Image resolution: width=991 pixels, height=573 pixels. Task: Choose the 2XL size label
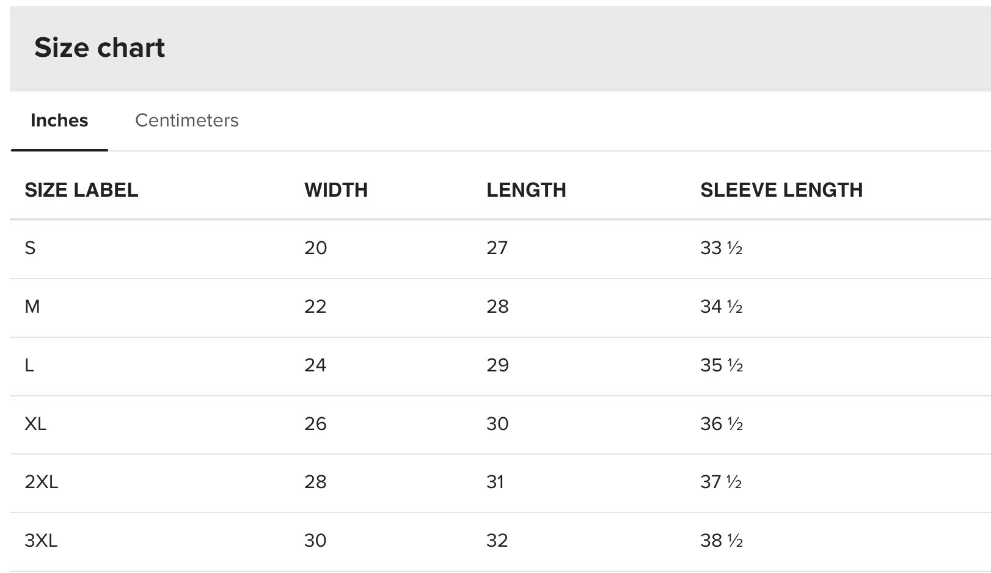(x=42, y=482)
